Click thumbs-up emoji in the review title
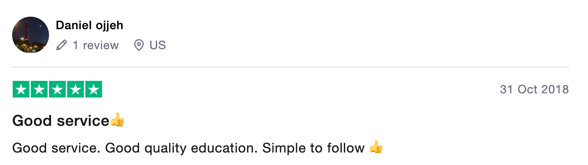The width and height of the screenshot is (588, 165). (117, 120)
